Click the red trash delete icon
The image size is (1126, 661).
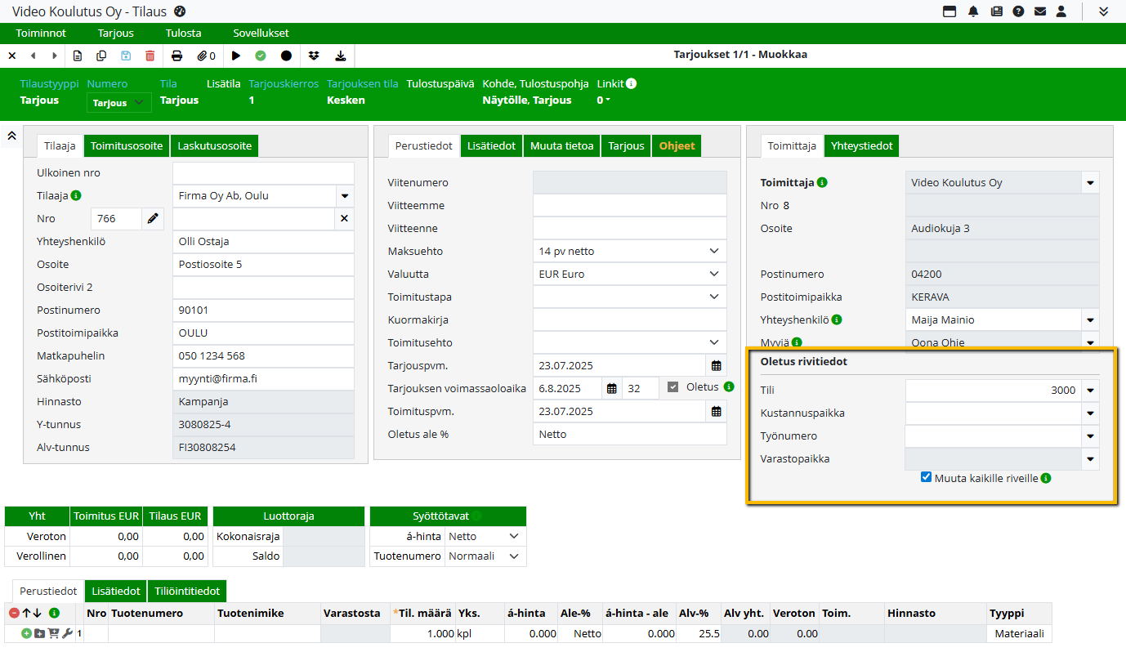coord(150,56)
